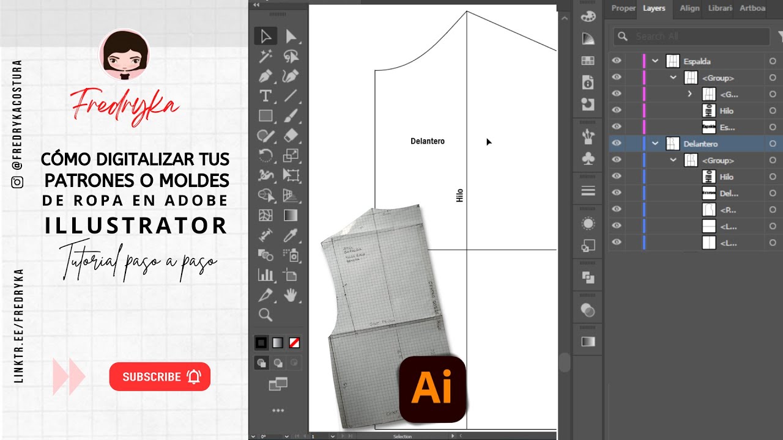Select the Pen tool

[265, 76]
